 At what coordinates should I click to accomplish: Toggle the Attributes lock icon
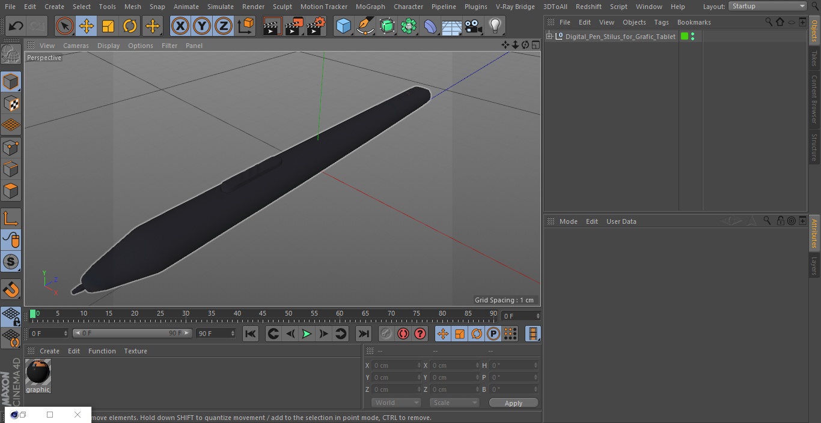tap(780, 221)
